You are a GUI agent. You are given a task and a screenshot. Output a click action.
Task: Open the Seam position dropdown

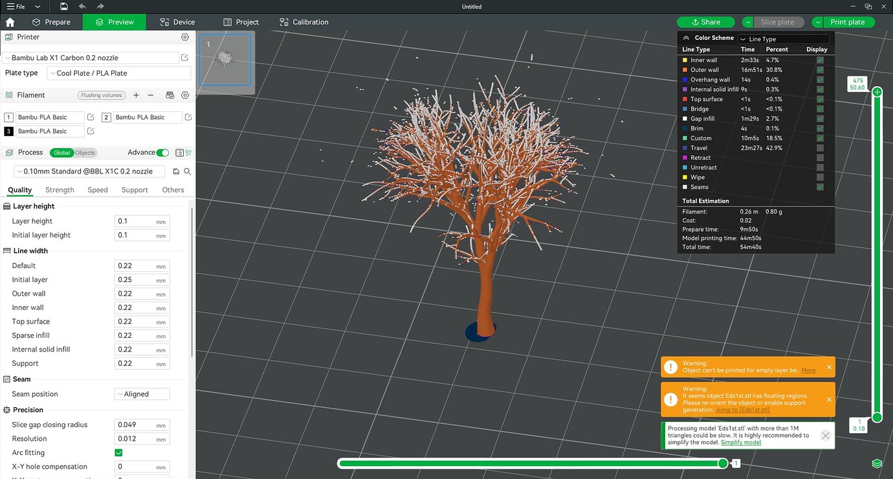[142, 394]
